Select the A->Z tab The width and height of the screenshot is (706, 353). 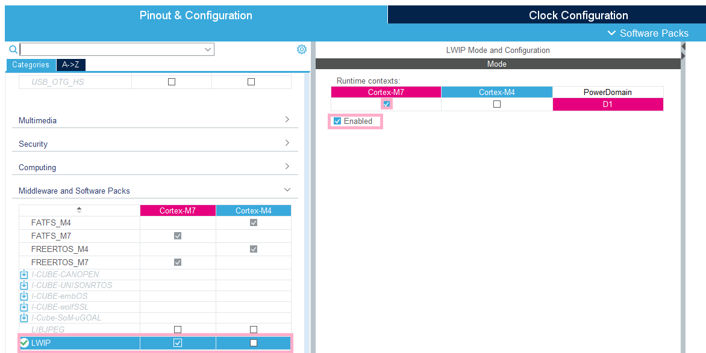click(x=70, y=65)
